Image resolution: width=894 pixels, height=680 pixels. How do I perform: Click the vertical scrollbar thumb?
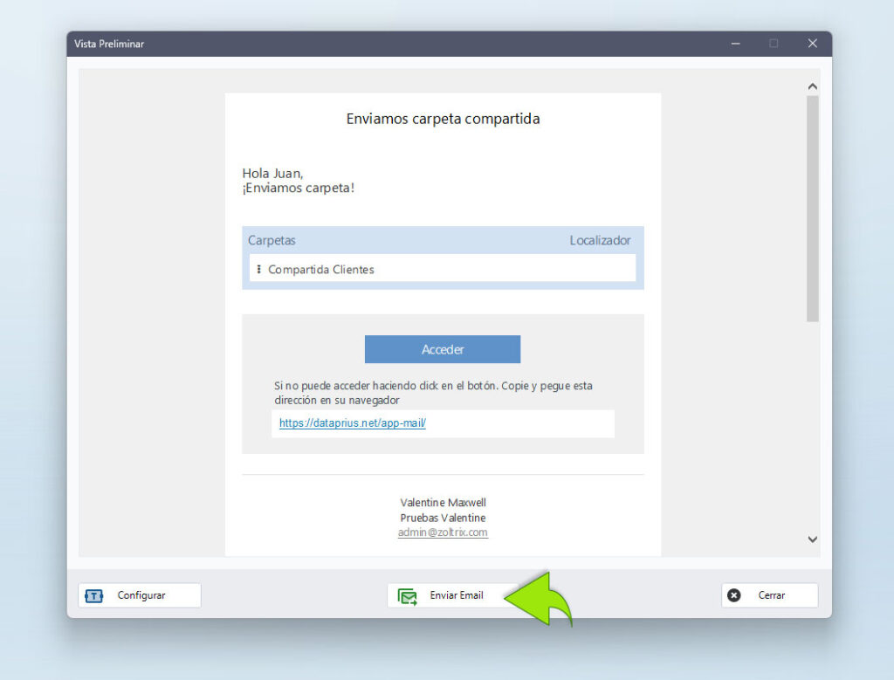click(812, 208)
